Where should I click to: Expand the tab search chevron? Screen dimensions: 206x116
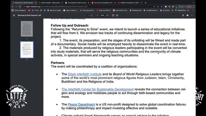pyautogui.click(x=193, y=3)
